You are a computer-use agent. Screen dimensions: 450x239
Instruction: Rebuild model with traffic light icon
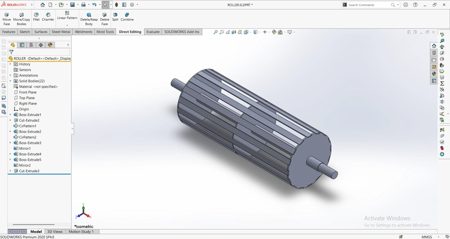click(117, 5)
